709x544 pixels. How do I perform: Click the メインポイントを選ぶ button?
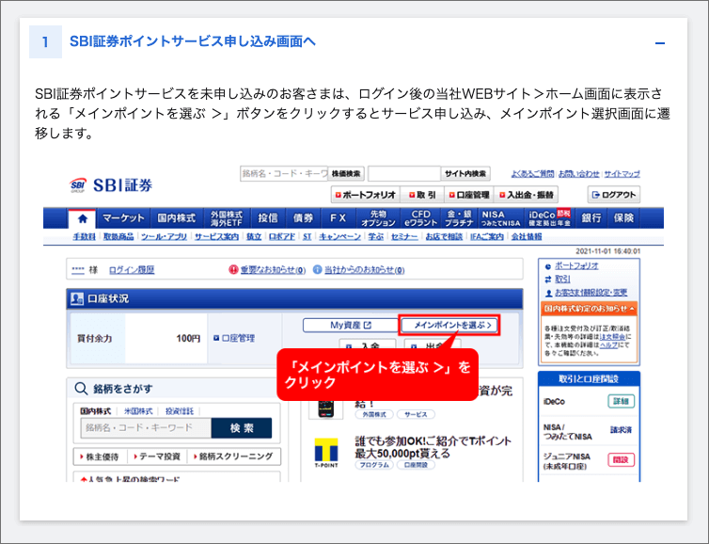[x=449, y=326]
